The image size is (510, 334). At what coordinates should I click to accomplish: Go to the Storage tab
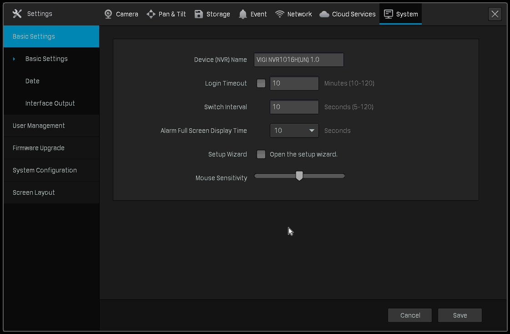[x=212, y=14]
